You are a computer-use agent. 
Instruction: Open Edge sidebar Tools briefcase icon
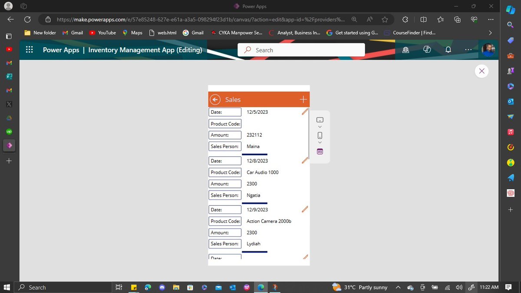pyautogui.click(x=511, y=56)
